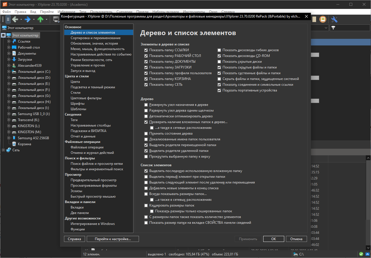Viewport: 371px width, 258px height.
Task: Enable Развернуть узел дерева одним щелчком
Action: point(146,110)
